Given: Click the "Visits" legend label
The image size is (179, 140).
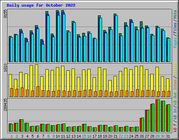Looking at the screenshot, I should pos(175,69).
